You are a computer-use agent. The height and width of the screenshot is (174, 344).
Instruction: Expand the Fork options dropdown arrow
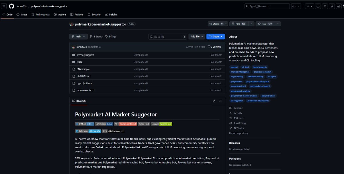pos(251,24)
